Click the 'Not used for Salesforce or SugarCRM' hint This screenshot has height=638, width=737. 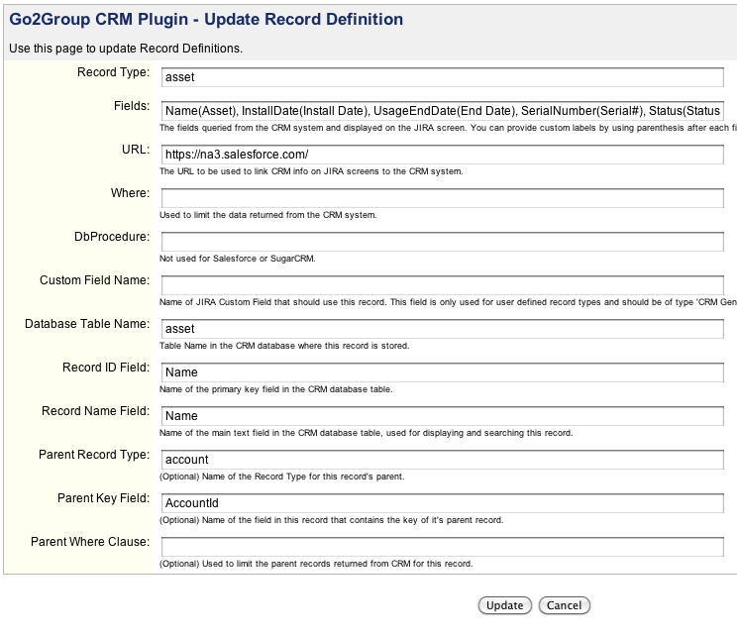point(244,259)
